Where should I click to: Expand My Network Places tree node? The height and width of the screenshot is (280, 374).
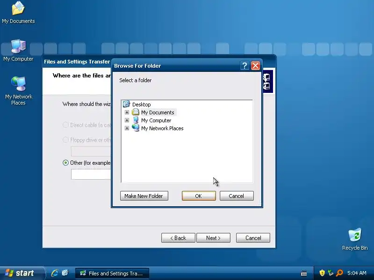coord(127,128)
